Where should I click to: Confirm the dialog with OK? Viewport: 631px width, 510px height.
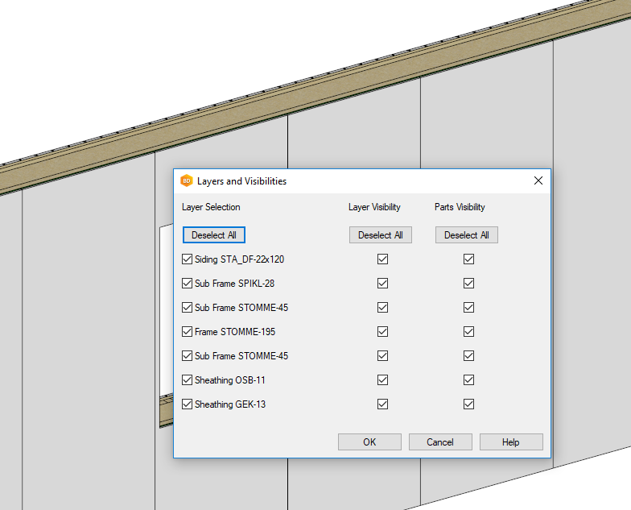click(x=369, y=442)
